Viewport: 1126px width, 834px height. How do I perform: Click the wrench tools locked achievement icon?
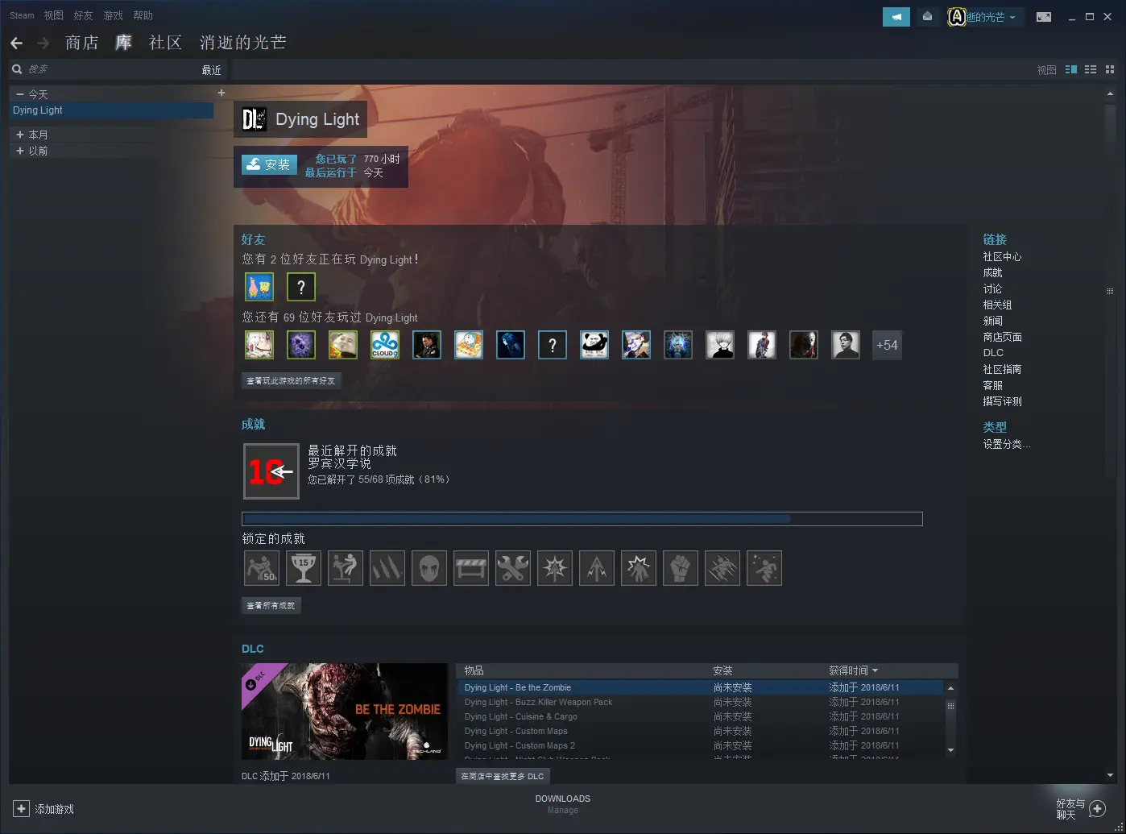[x=513, y=568]
